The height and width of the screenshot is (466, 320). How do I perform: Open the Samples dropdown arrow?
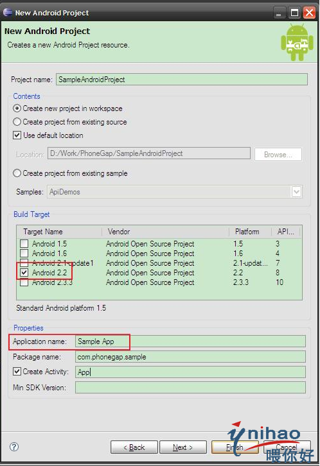pos(296,192)
